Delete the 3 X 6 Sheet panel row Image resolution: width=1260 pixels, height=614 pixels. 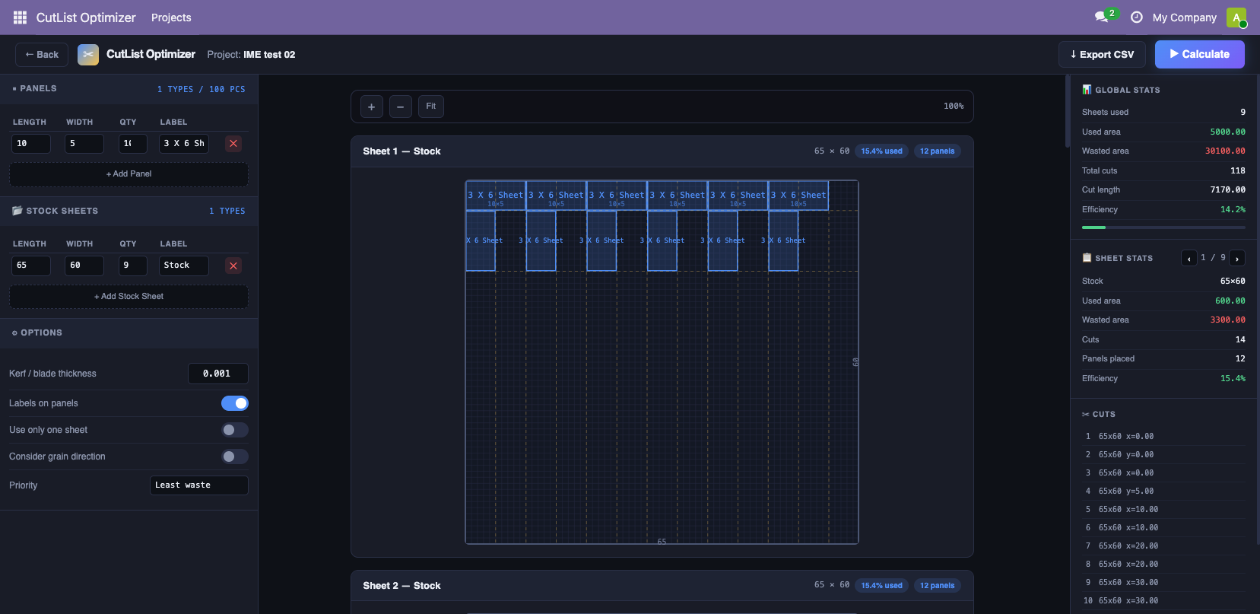click(x=233, y=144)
